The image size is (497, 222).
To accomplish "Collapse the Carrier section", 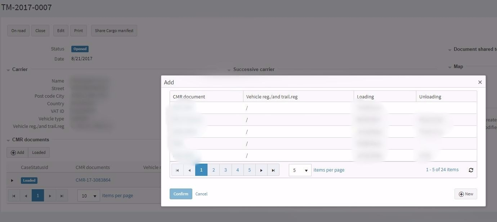I will (x=8, y=70).
